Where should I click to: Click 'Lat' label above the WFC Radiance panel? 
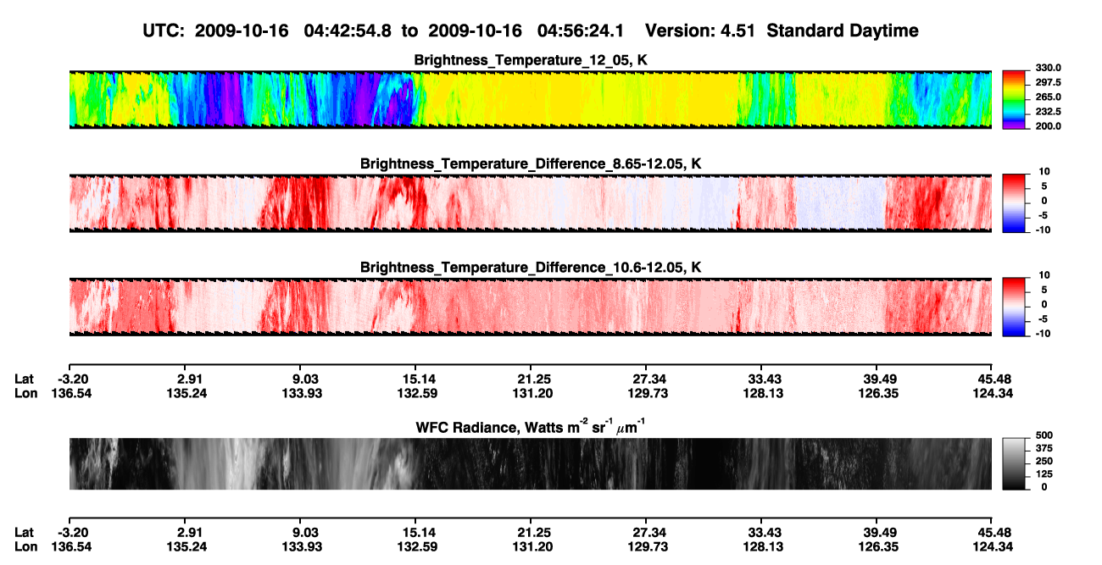coord(24,379)
